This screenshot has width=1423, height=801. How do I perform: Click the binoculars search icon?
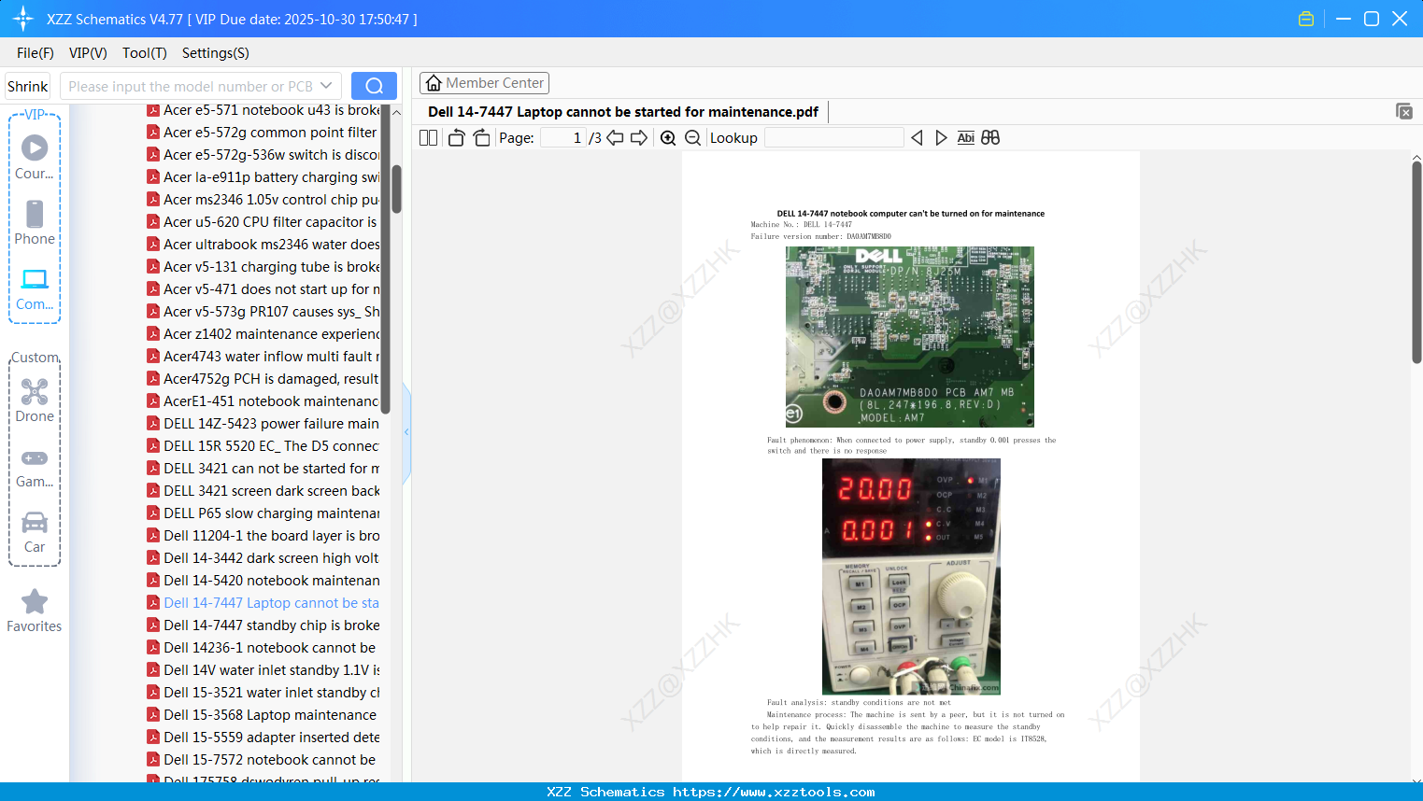(990, 138)
